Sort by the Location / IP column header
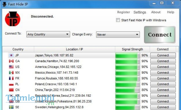 pyautogui.click(x=74, y=49)
